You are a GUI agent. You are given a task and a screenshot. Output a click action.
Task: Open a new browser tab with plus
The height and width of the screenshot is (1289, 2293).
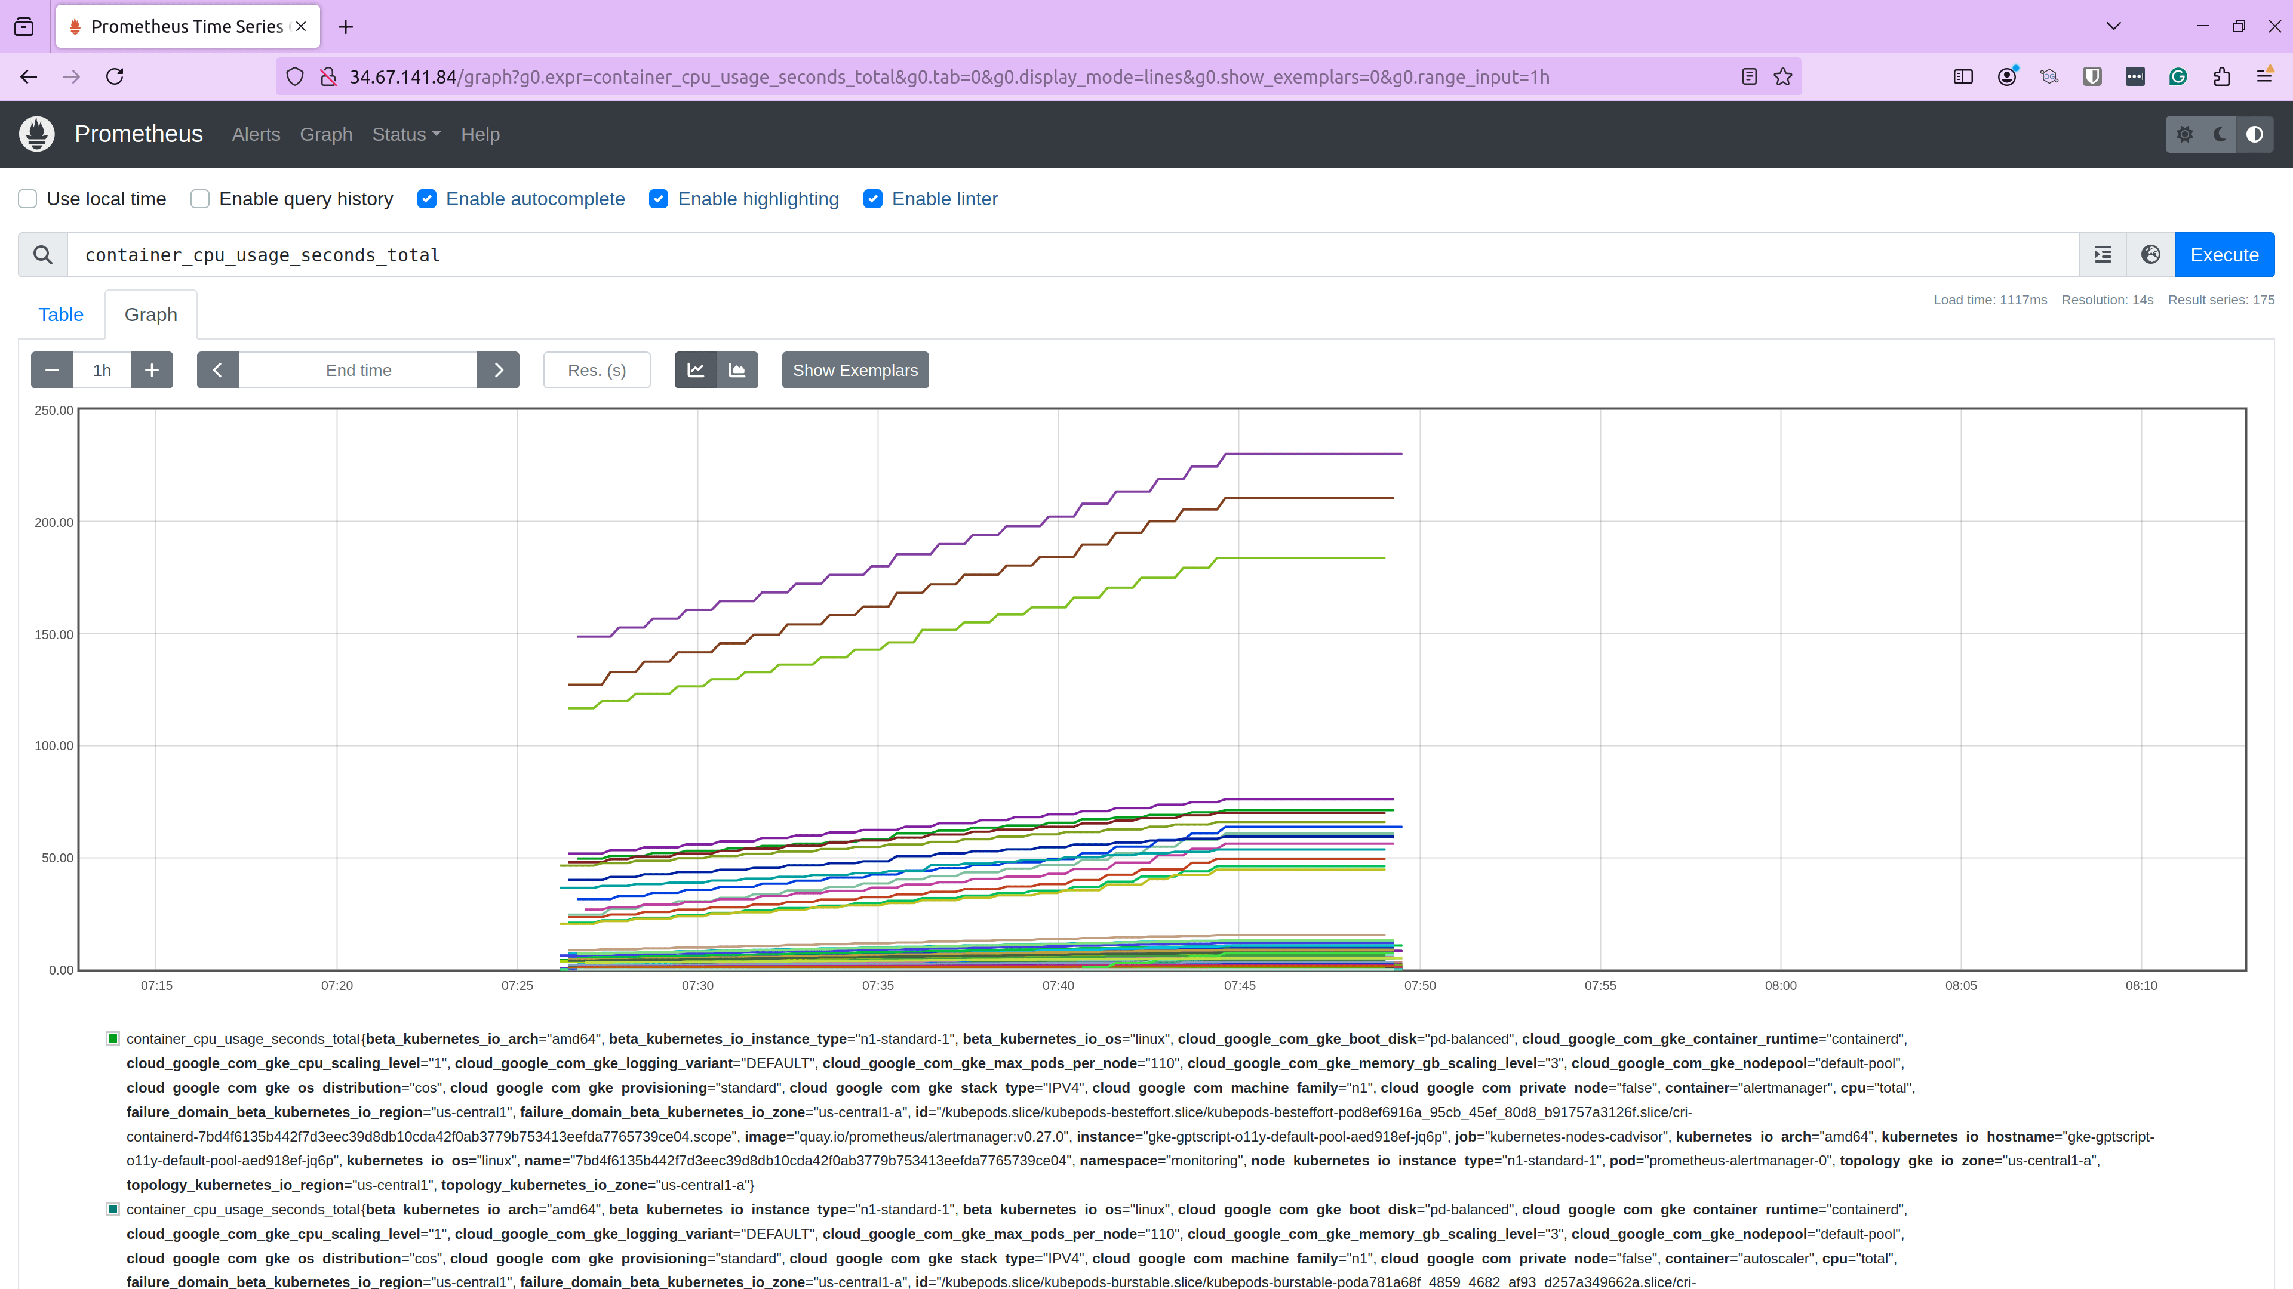(346, 27)
